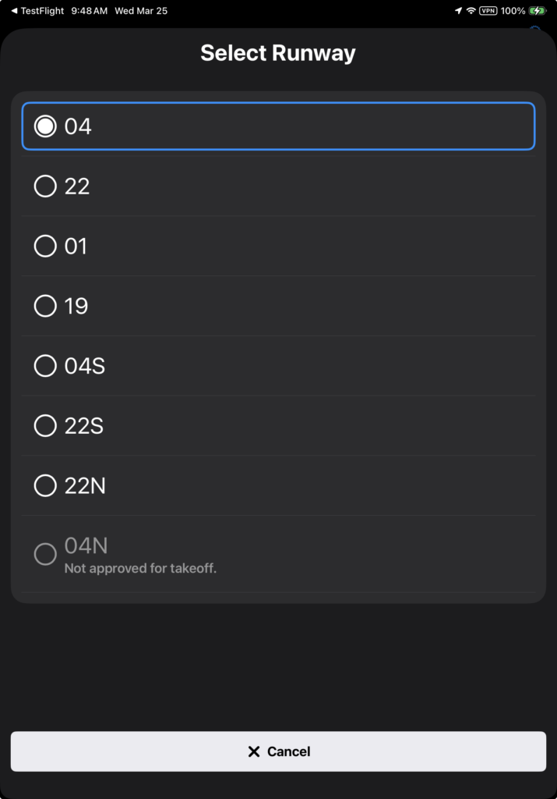Select the 01 runway radio circle
The width and height of the screenshot is (557, 799).
[x=45, y=247]
